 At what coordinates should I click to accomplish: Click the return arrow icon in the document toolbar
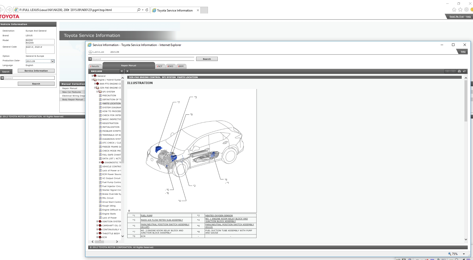pyautogui.click(x=465, y=71)
